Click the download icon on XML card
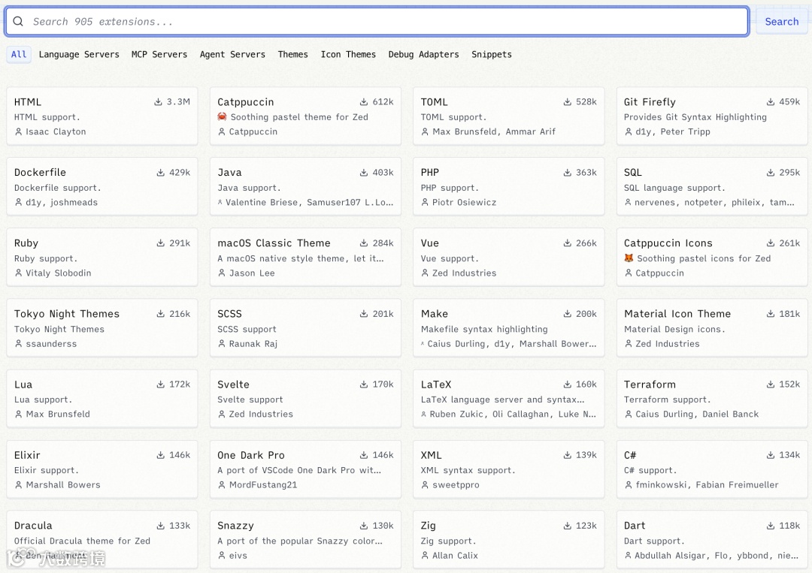This screenshot has height=573, width=812. (x=567, y=455)
